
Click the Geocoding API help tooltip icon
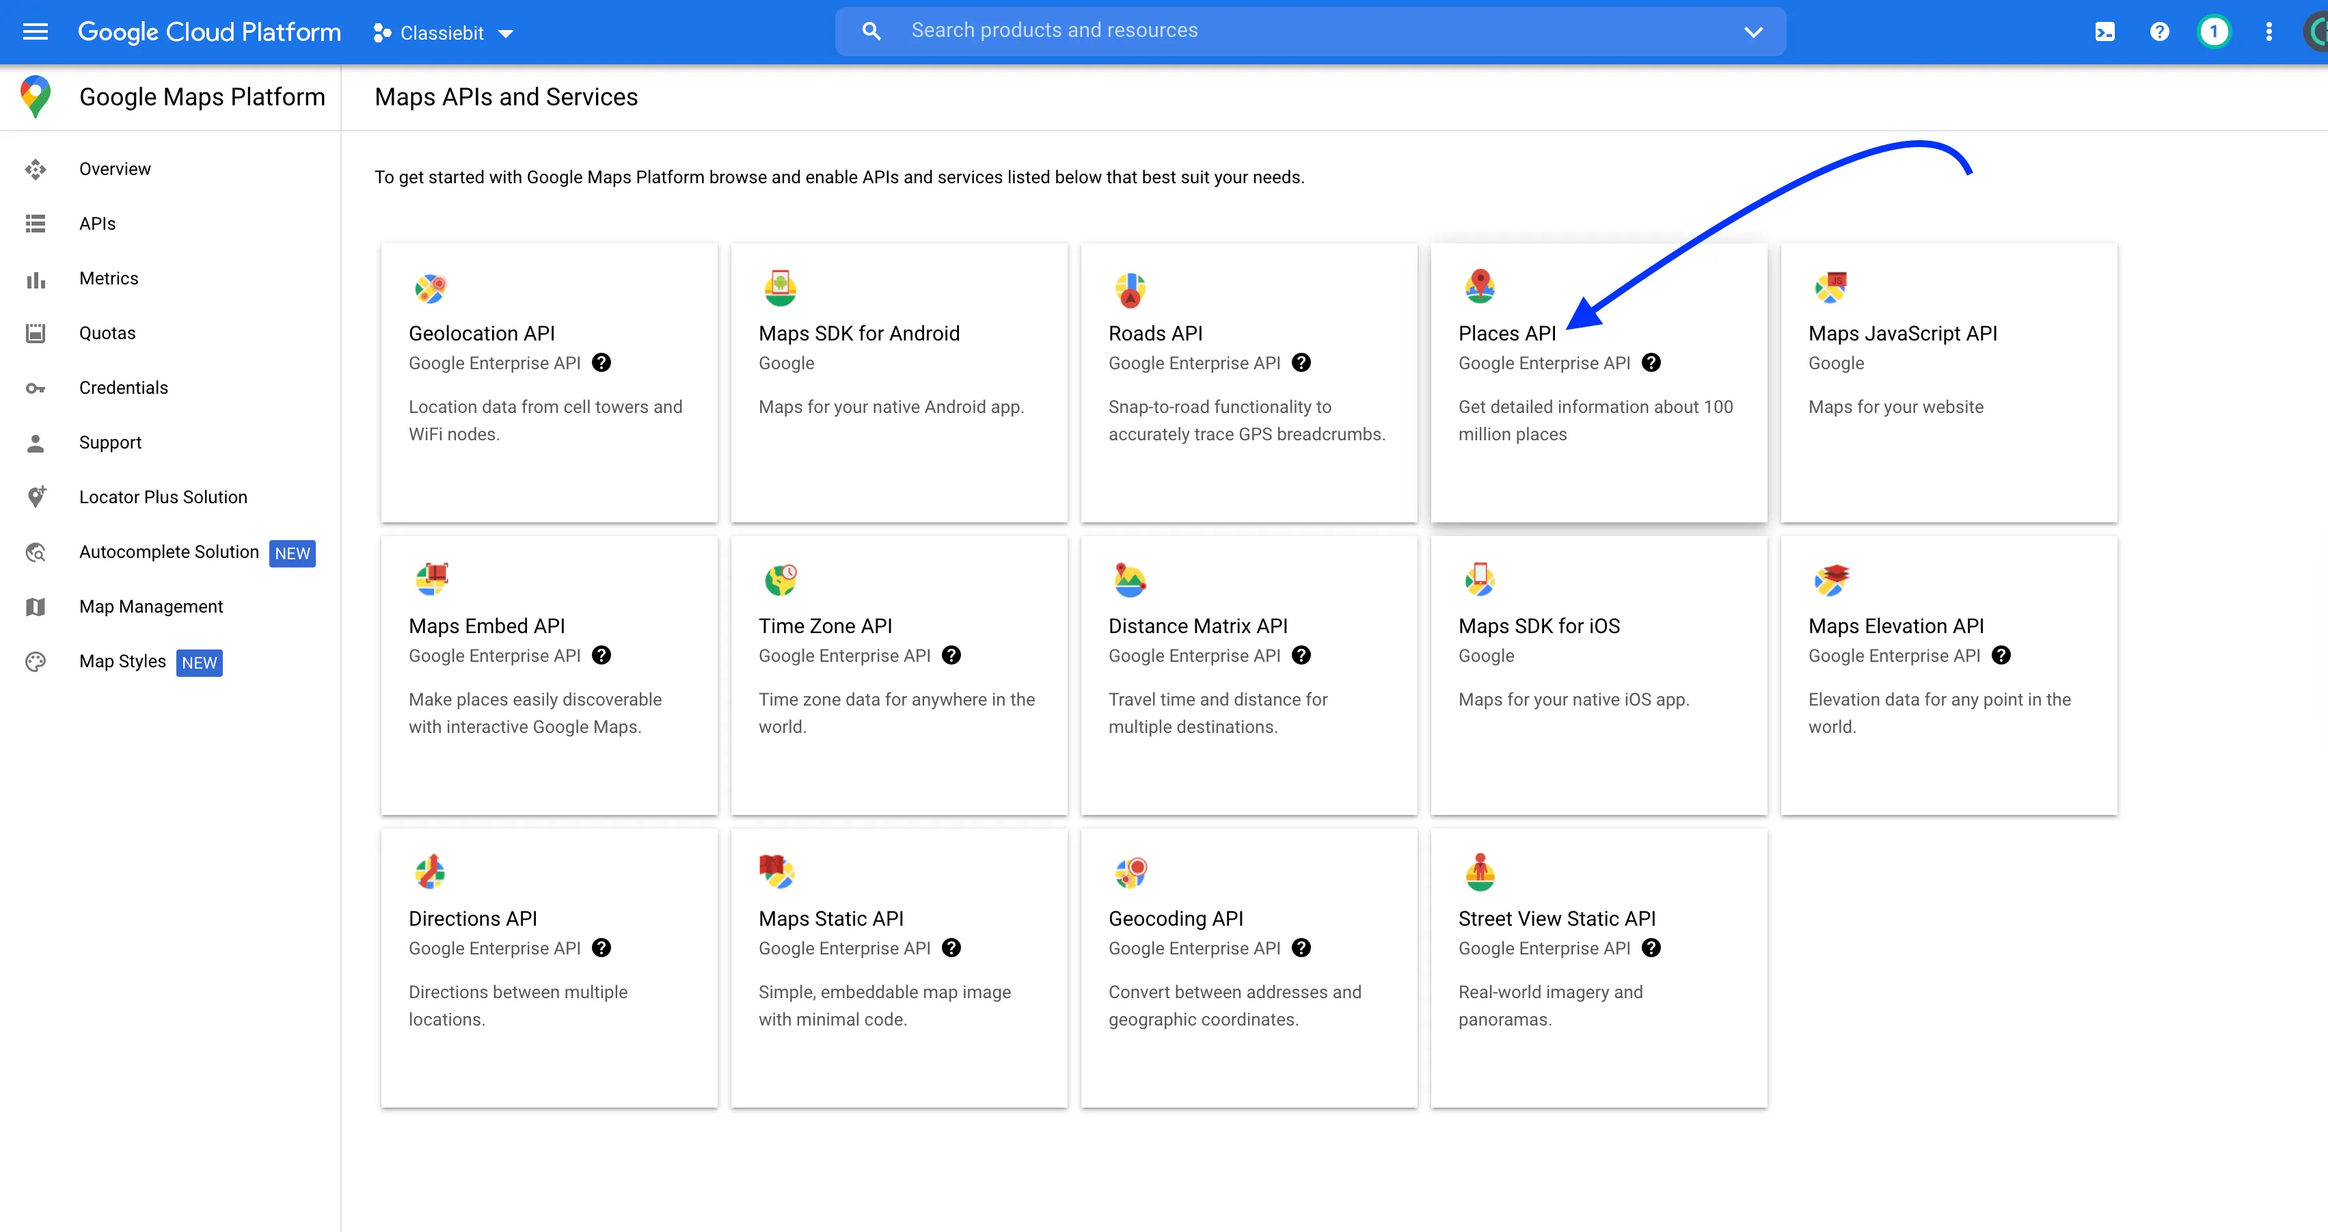[x=1301, y=948]
